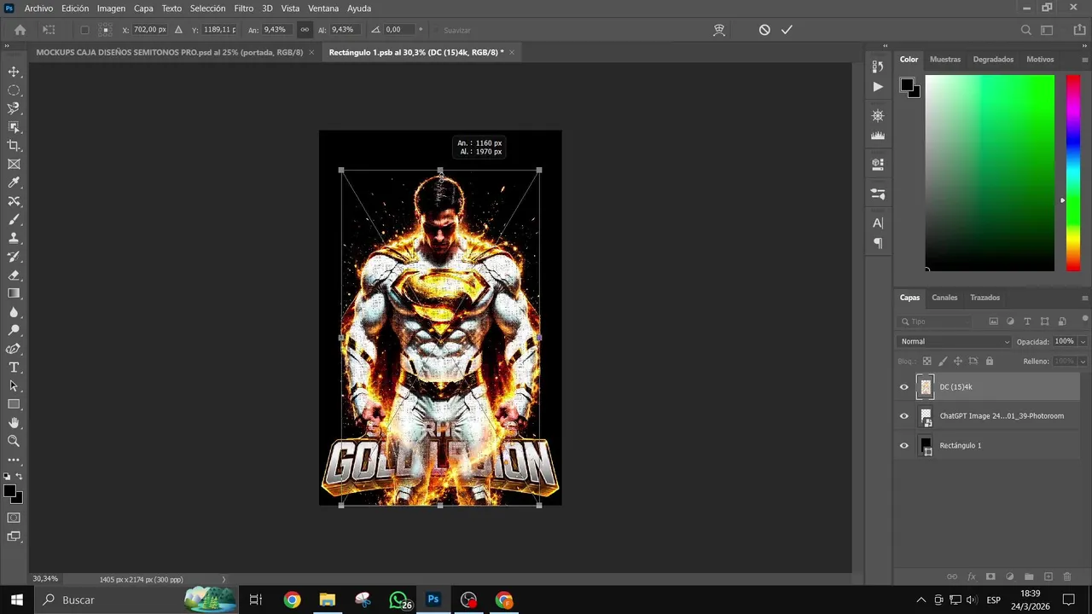Switch to the Trazados tab
The image size is (1092, 614).
[x=985, y=298]
